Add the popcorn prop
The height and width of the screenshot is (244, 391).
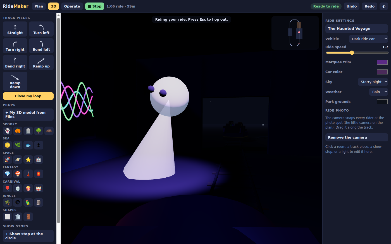point(28,188)
